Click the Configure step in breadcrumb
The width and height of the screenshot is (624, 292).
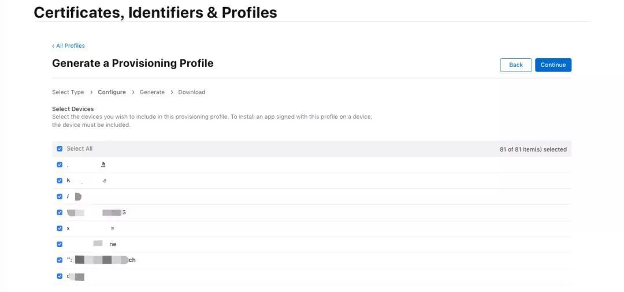pyautogui.click(x=112, y=92)
